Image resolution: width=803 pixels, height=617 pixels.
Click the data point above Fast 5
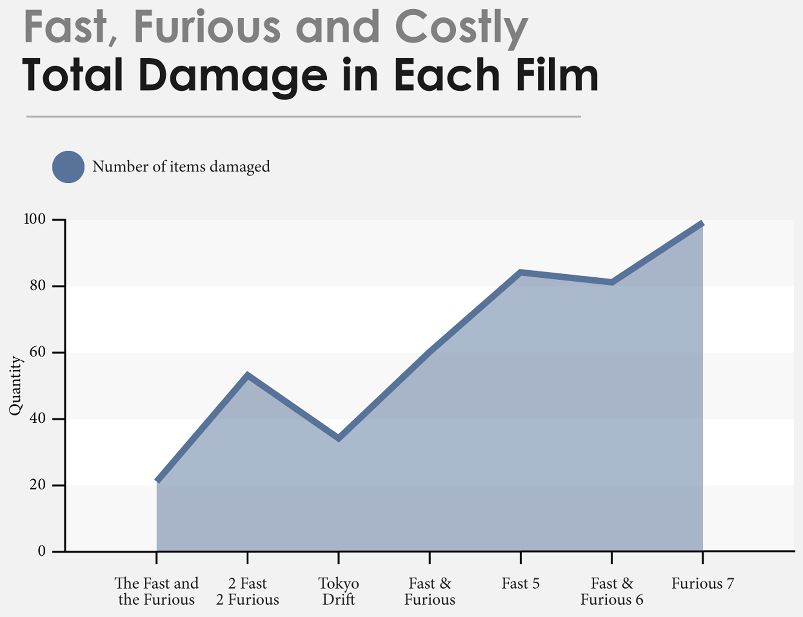coord(520,272)
